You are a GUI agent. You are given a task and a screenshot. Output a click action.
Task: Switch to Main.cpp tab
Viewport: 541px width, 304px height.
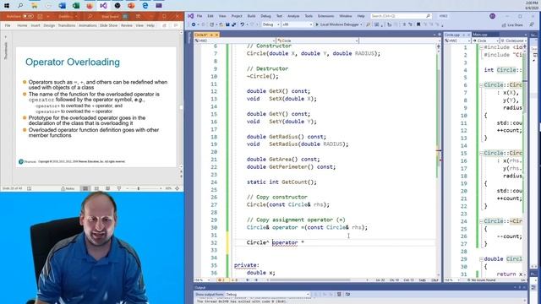click(x=480, y=35)
